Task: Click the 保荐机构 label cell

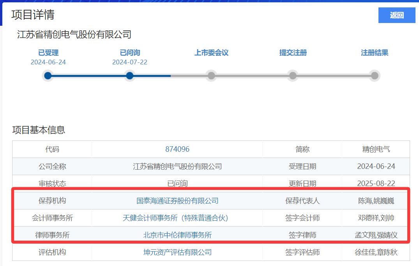Action: tap(52, 201)
